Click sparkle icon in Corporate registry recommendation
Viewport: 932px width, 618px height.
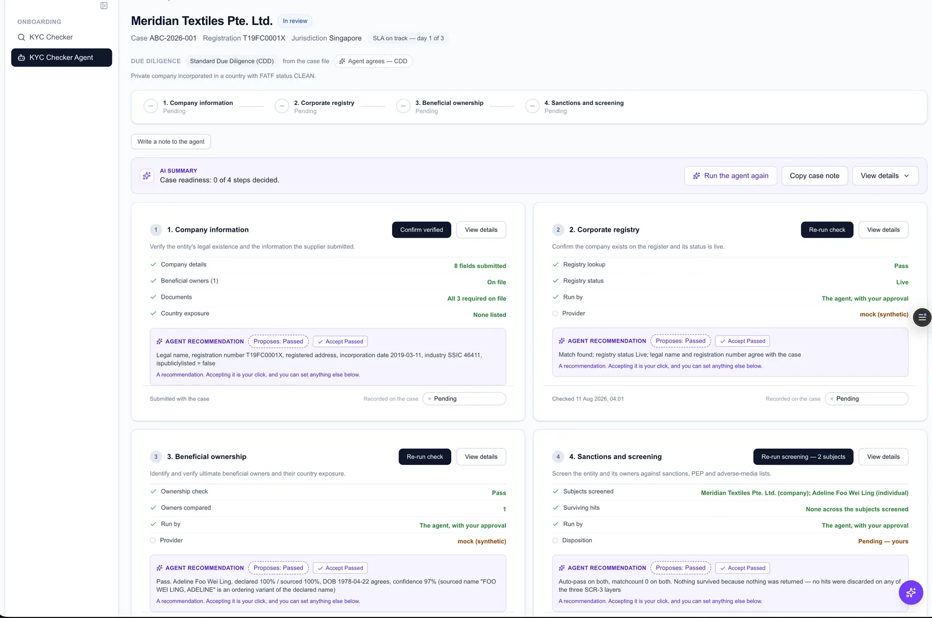tap(562, 341)
